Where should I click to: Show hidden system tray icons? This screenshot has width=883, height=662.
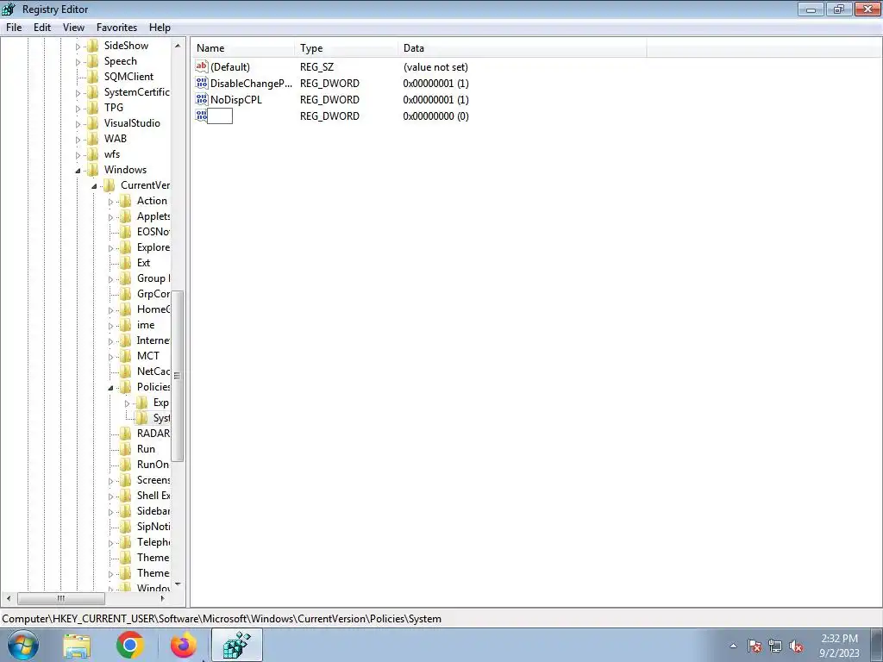pyautogui.click(x=733, y=646)
